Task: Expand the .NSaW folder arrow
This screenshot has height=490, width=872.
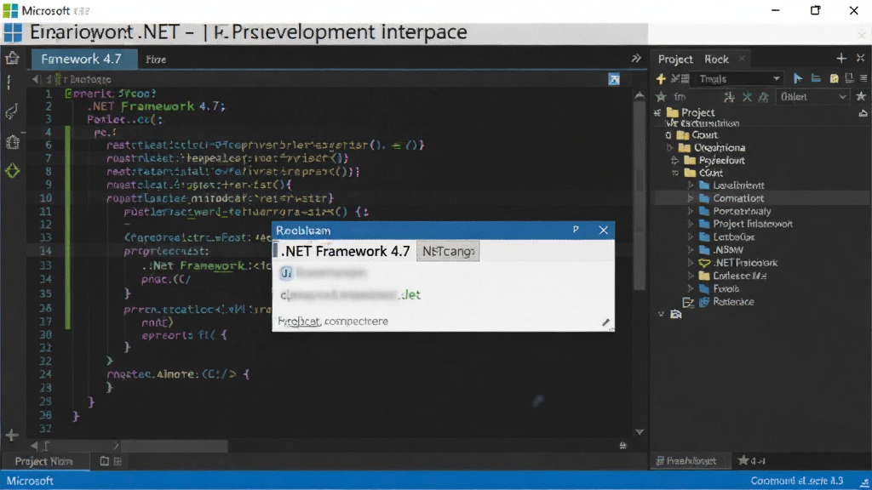Action: (690, 250)
